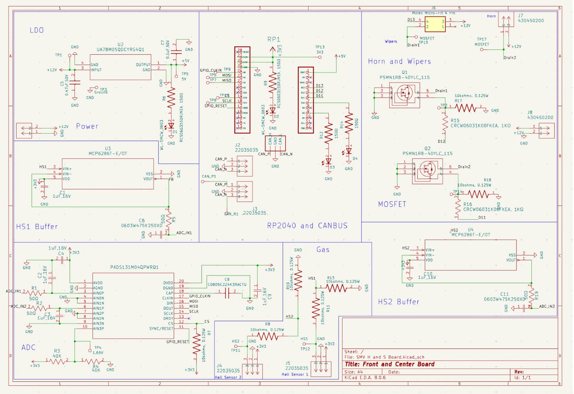
Task: Select the U4 MCP6286T op-amp block
Action: click(471, 255)
